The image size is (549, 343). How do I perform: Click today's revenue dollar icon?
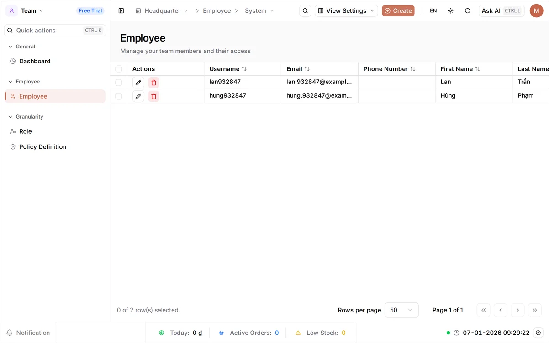pyautogui.click(x=161, y=333)
